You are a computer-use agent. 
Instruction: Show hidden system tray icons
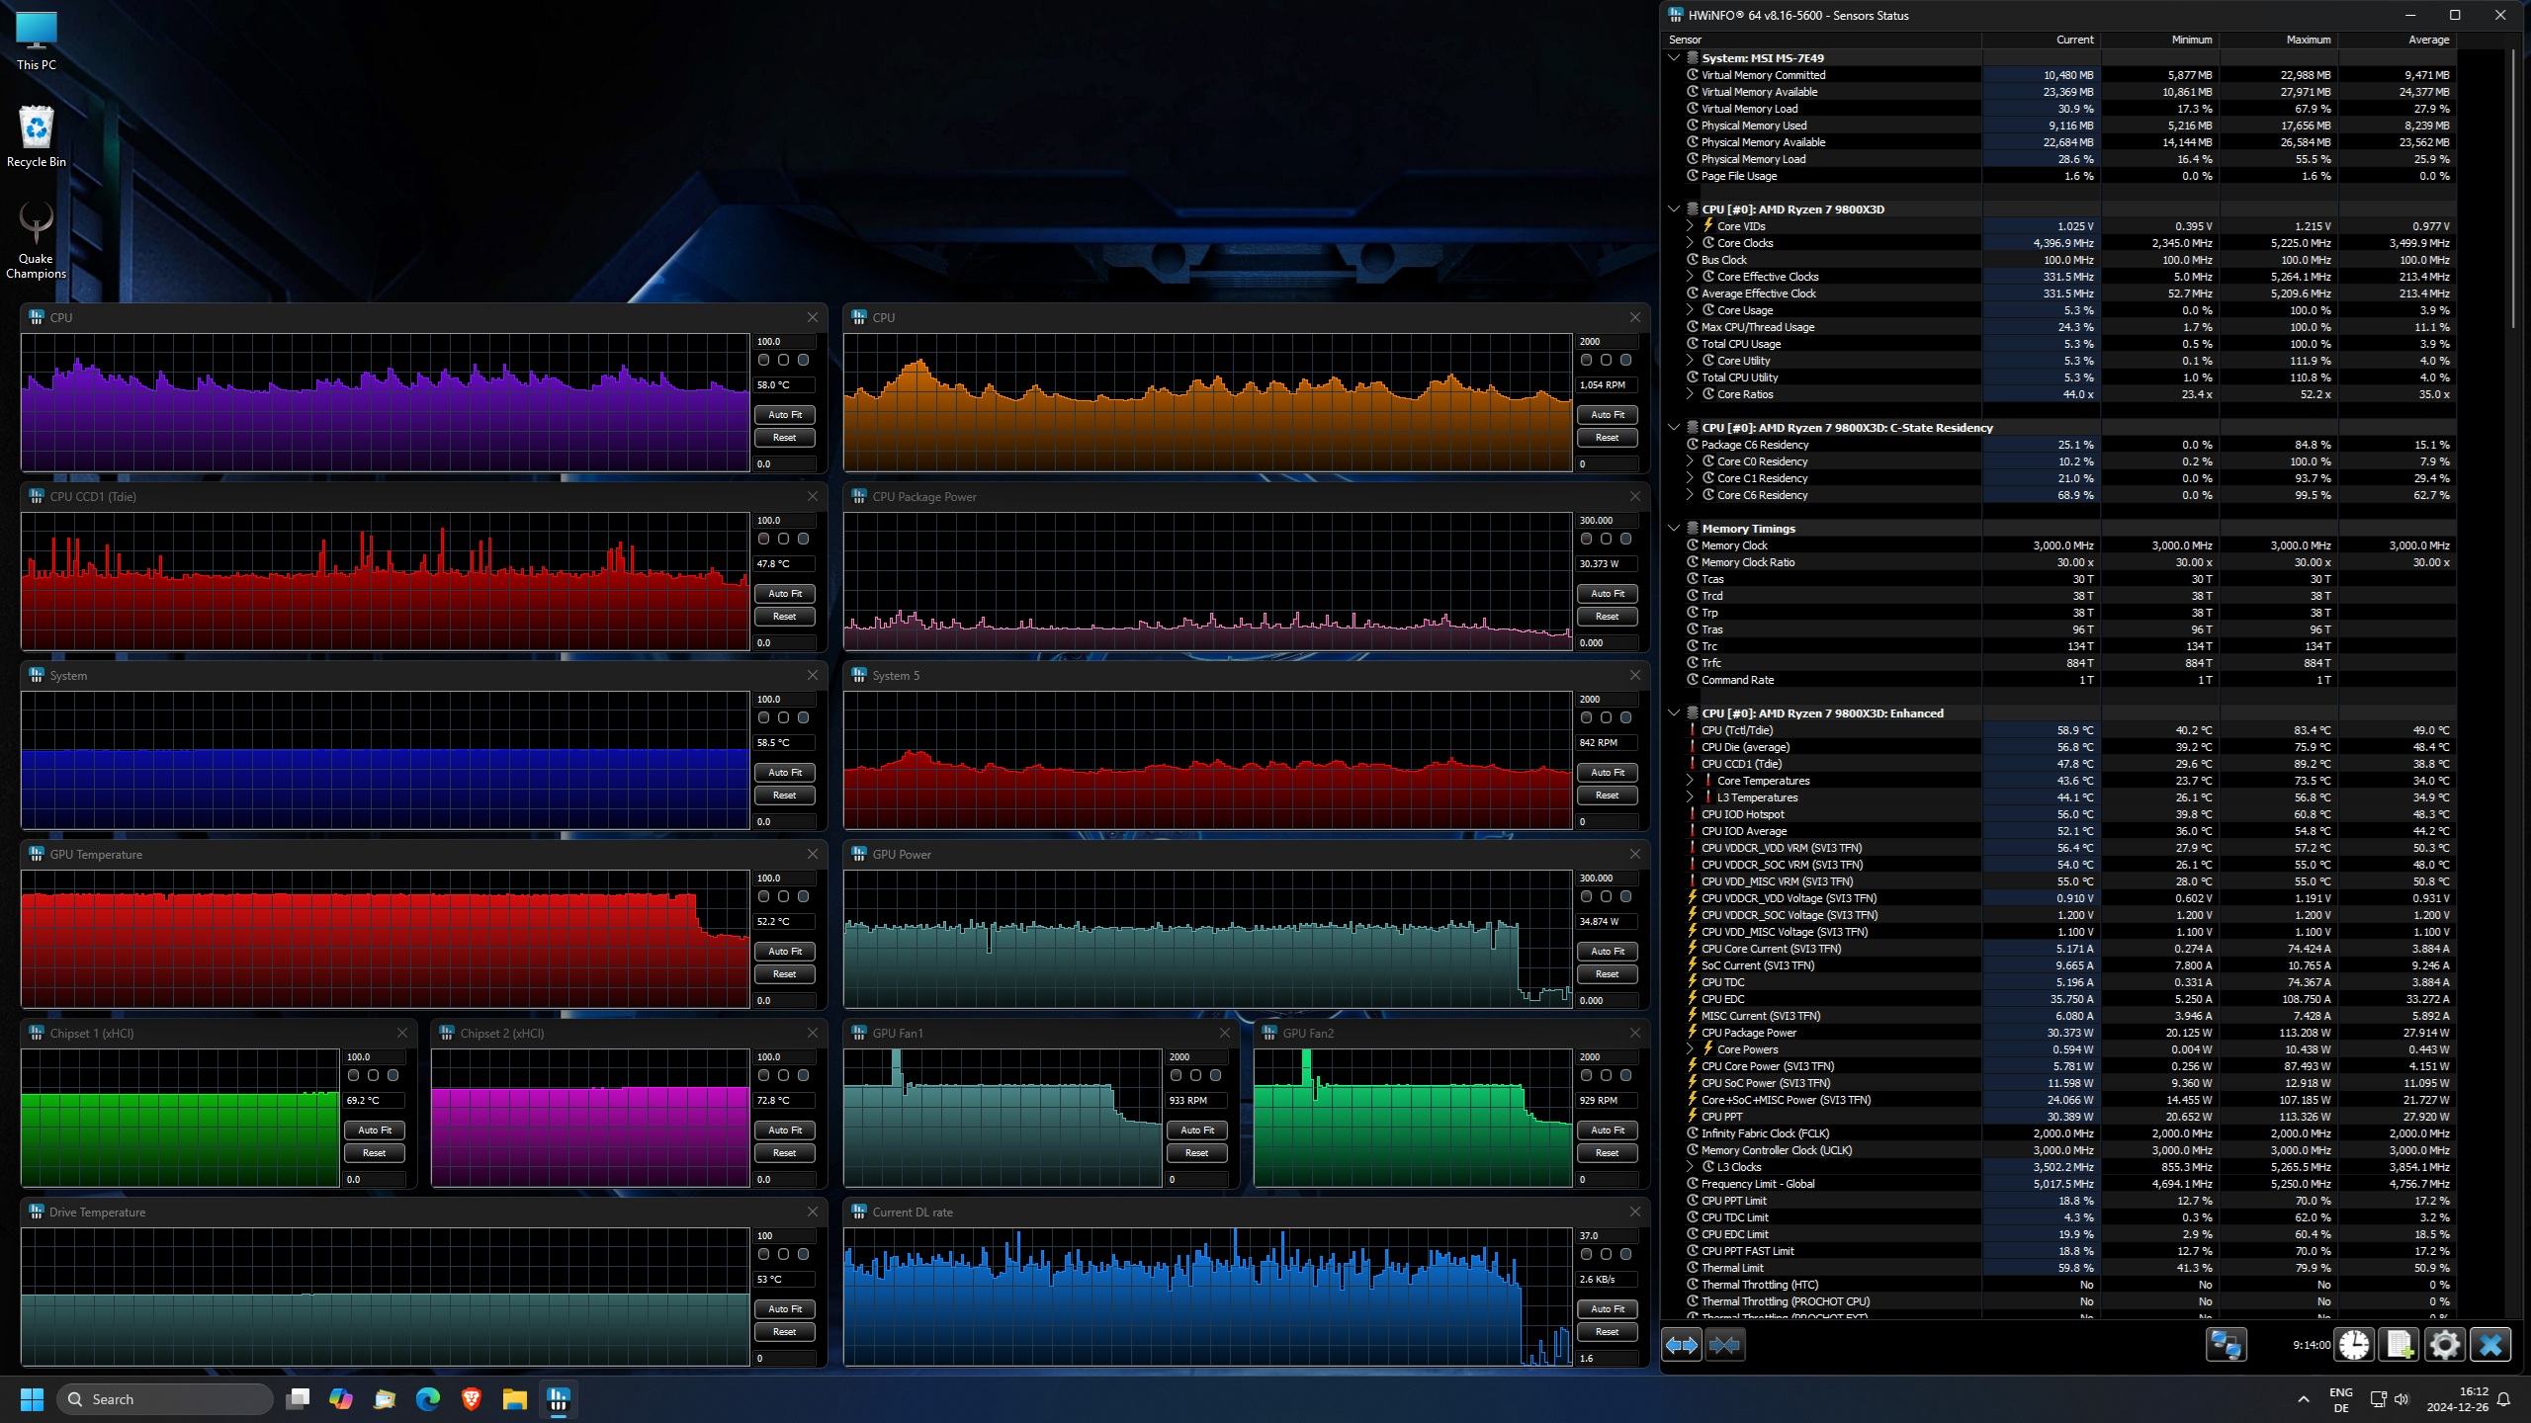[2303, 1399]
